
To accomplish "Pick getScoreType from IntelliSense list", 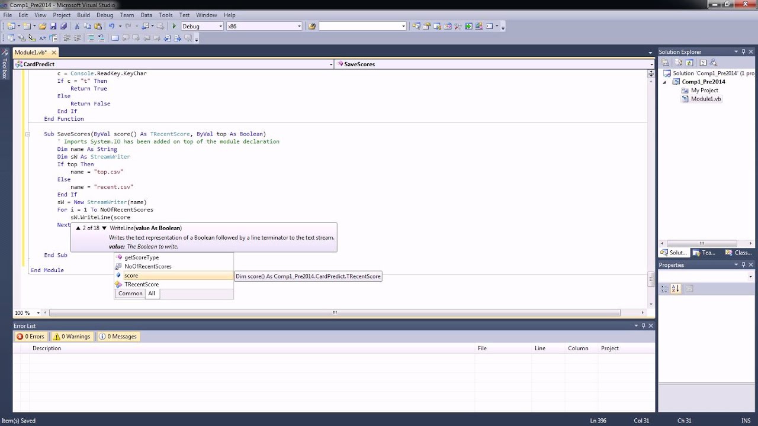I will pyautogui.click(x=142, y=257).
